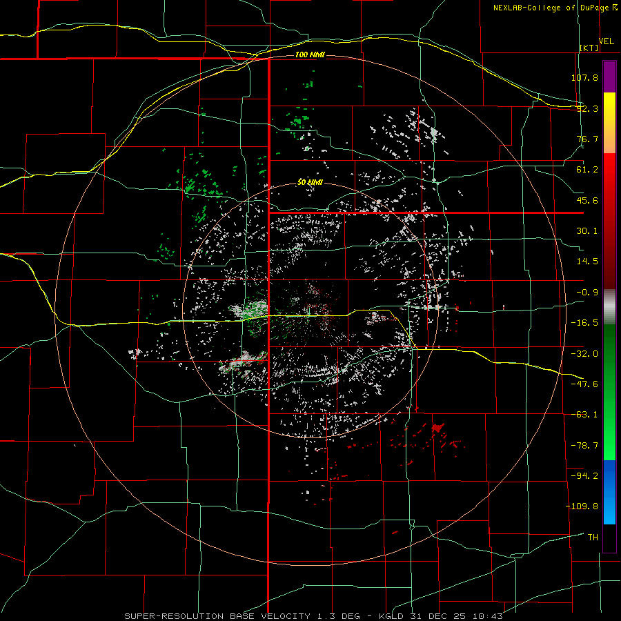Click the [KT] units label
The image size is (621, 621).
(x=589, y=48)
